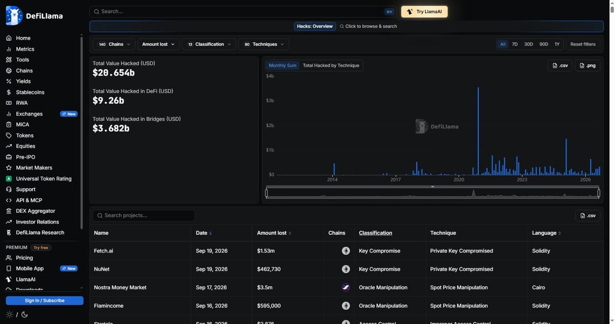
Task: Open Investor Relations
Action: (37, 222)
